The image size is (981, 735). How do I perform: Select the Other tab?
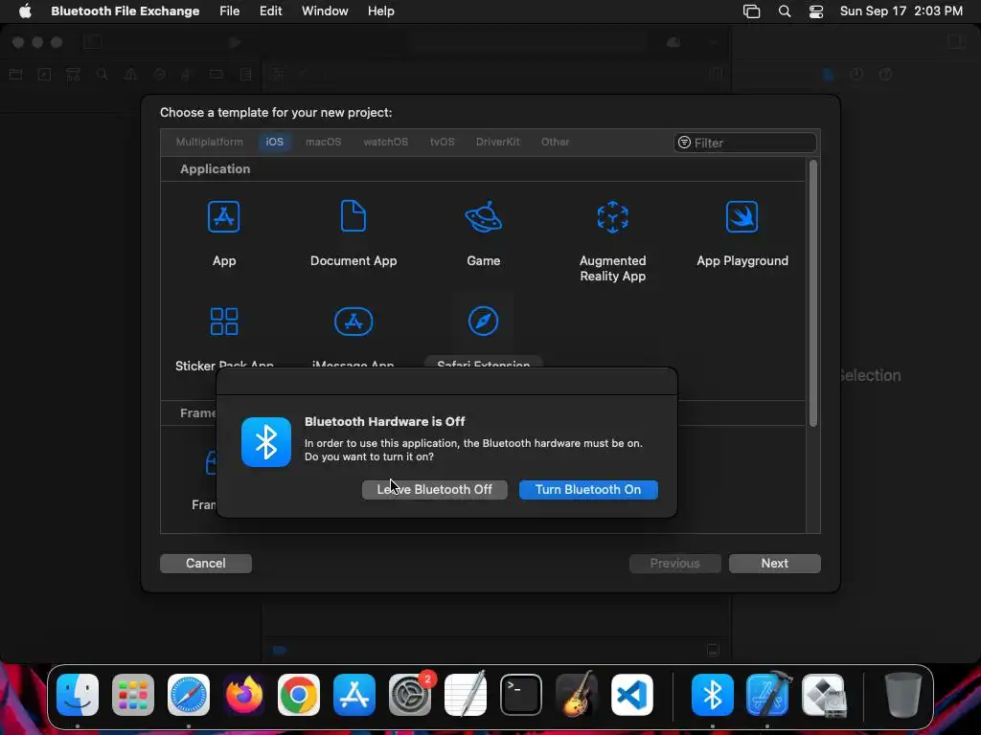(x=555, y=142)
